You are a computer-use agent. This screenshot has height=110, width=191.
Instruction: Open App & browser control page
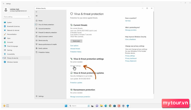[46, 36]
